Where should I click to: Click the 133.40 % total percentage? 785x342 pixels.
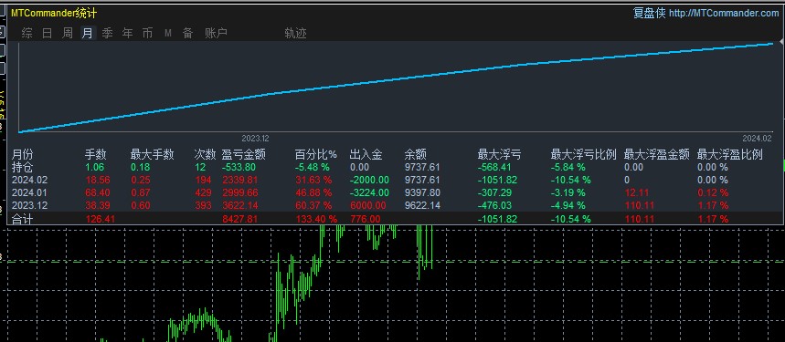tap(316, 219)
